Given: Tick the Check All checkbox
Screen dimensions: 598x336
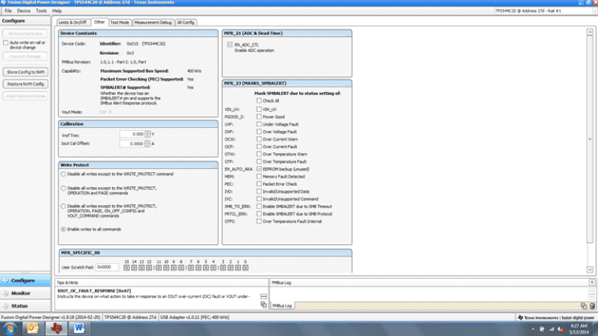Looking at the screenshot, I should click(259, 101).
